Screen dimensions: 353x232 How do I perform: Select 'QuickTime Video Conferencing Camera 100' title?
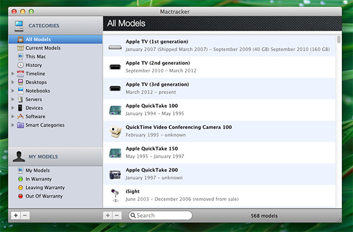pos(179,127)
